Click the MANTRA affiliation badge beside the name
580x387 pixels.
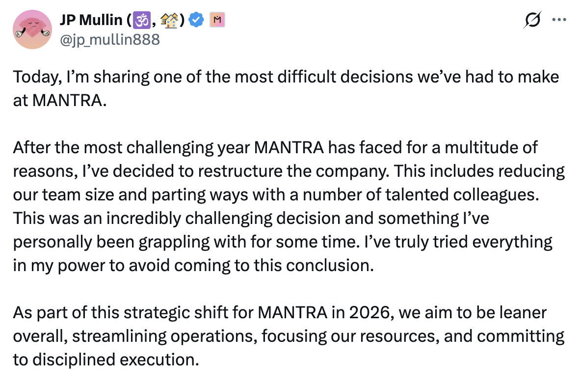pyautogui.click(x=216, y=20)
